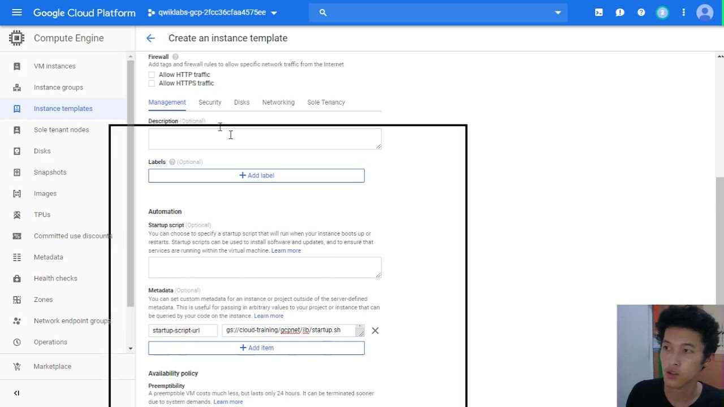This screenshot has width=724, height=407.
Task: Click into the Description text area
Action: 265,139
